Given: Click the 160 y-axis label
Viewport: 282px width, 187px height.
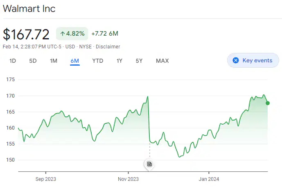Looking at the screenshot, I should 10,128.
